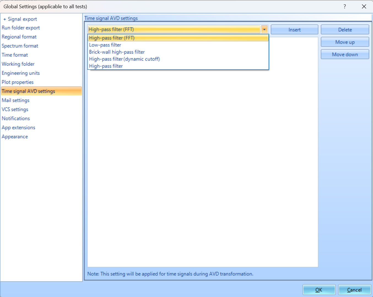Click Move down button

[345, 54]
